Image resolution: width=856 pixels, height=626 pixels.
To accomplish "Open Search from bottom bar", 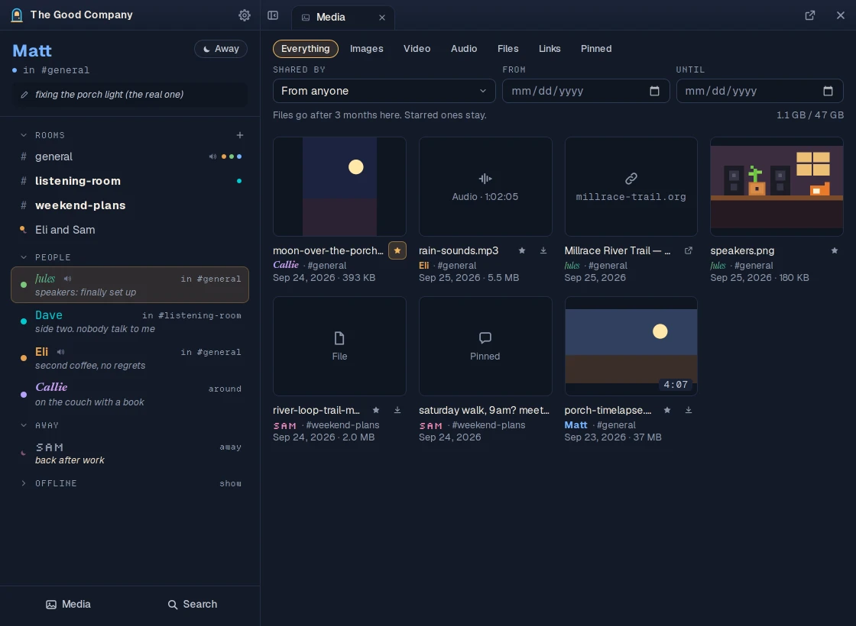I will click(x=192, y=604).
